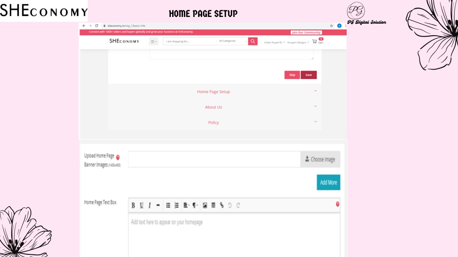Viewport: 458px width, 257px height.
Task: Toggle italic formatting in the editor
Action: (149, 205)
